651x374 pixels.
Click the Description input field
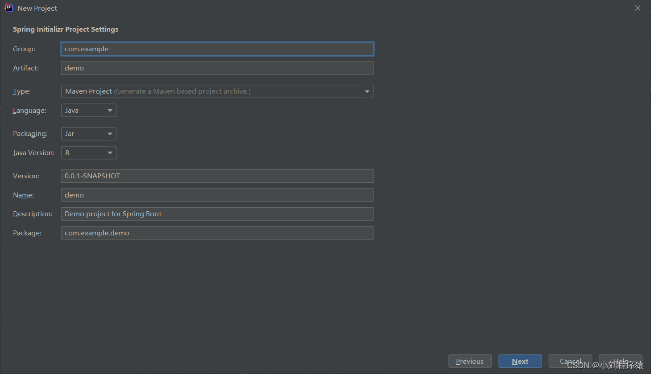point(217,214)
